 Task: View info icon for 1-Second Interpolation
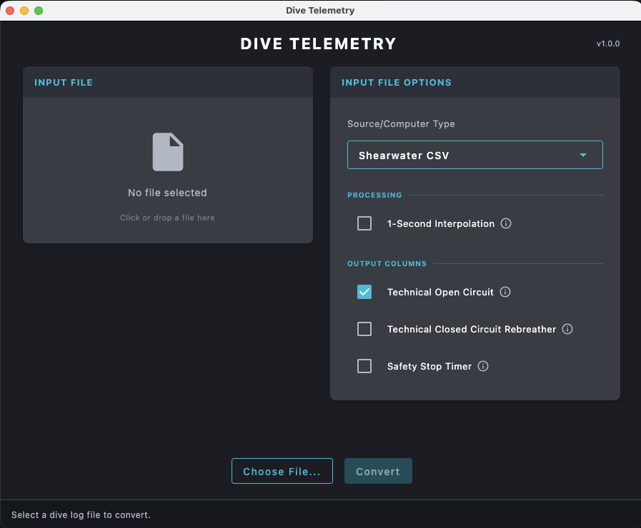(x=506, y=223)
